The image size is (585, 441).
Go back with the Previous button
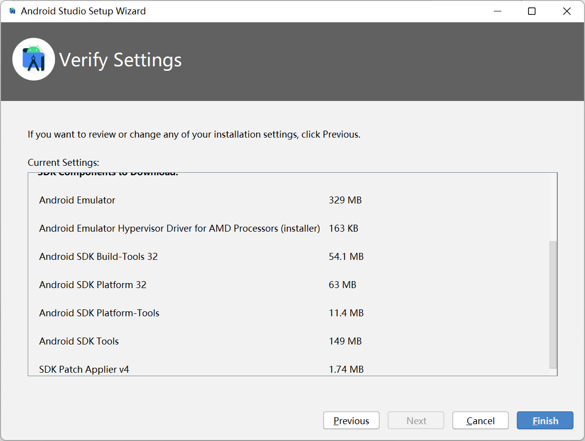coord(351,421)
